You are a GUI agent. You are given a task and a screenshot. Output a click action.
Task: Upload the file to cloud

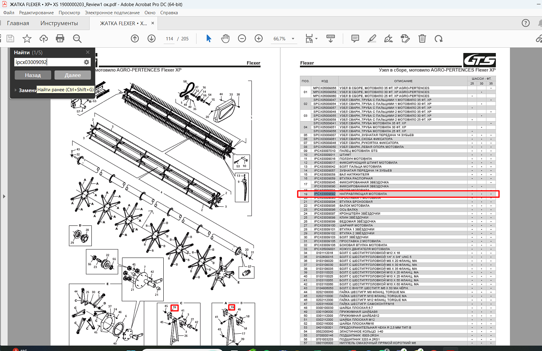point(44,39)
